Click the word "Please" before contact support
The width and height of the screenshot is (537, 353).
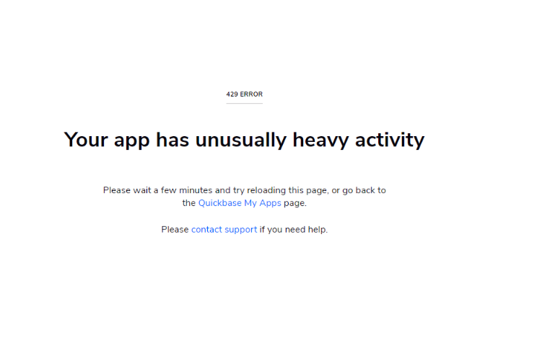[175, 230]
